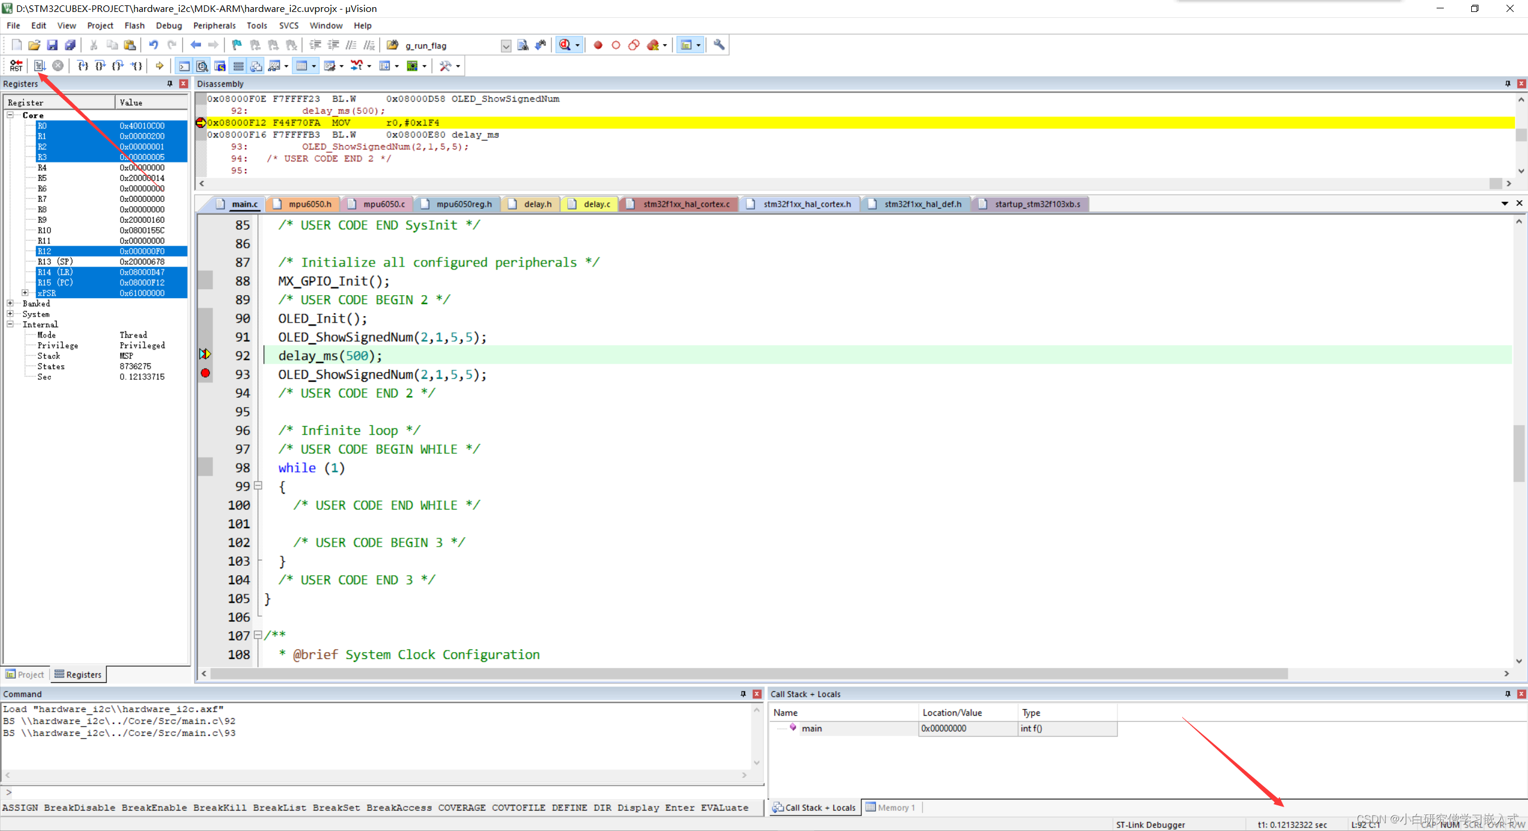Collapse the Core registers group
This screenshot has height=831, width=1528.
10,115
